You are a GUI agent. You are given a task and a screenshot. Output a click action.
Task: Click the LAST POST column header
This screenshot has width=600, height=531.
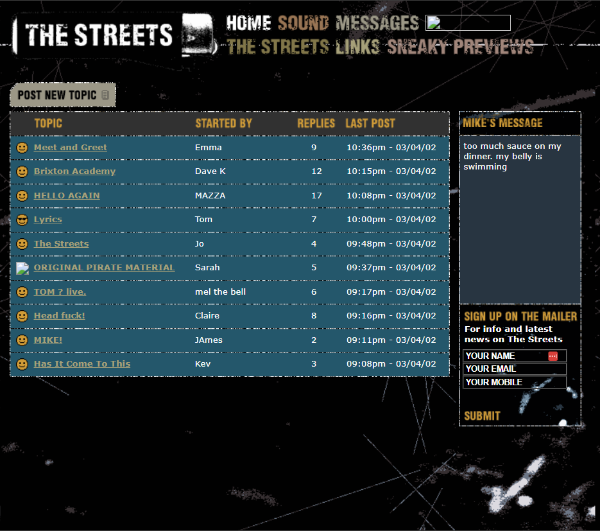370,123
